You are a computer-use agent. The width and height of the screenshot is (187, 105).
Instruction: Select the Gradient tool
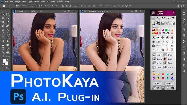point(3,41)
